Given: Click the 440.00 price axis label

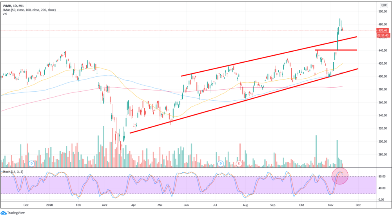Looking at the screenshot, I should (x=383, y=51).
